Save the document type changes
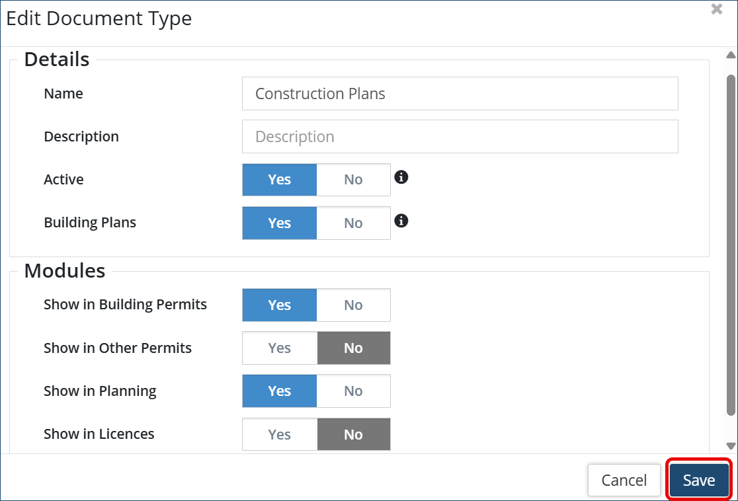738x501 pixels. [x=699, y=481]
